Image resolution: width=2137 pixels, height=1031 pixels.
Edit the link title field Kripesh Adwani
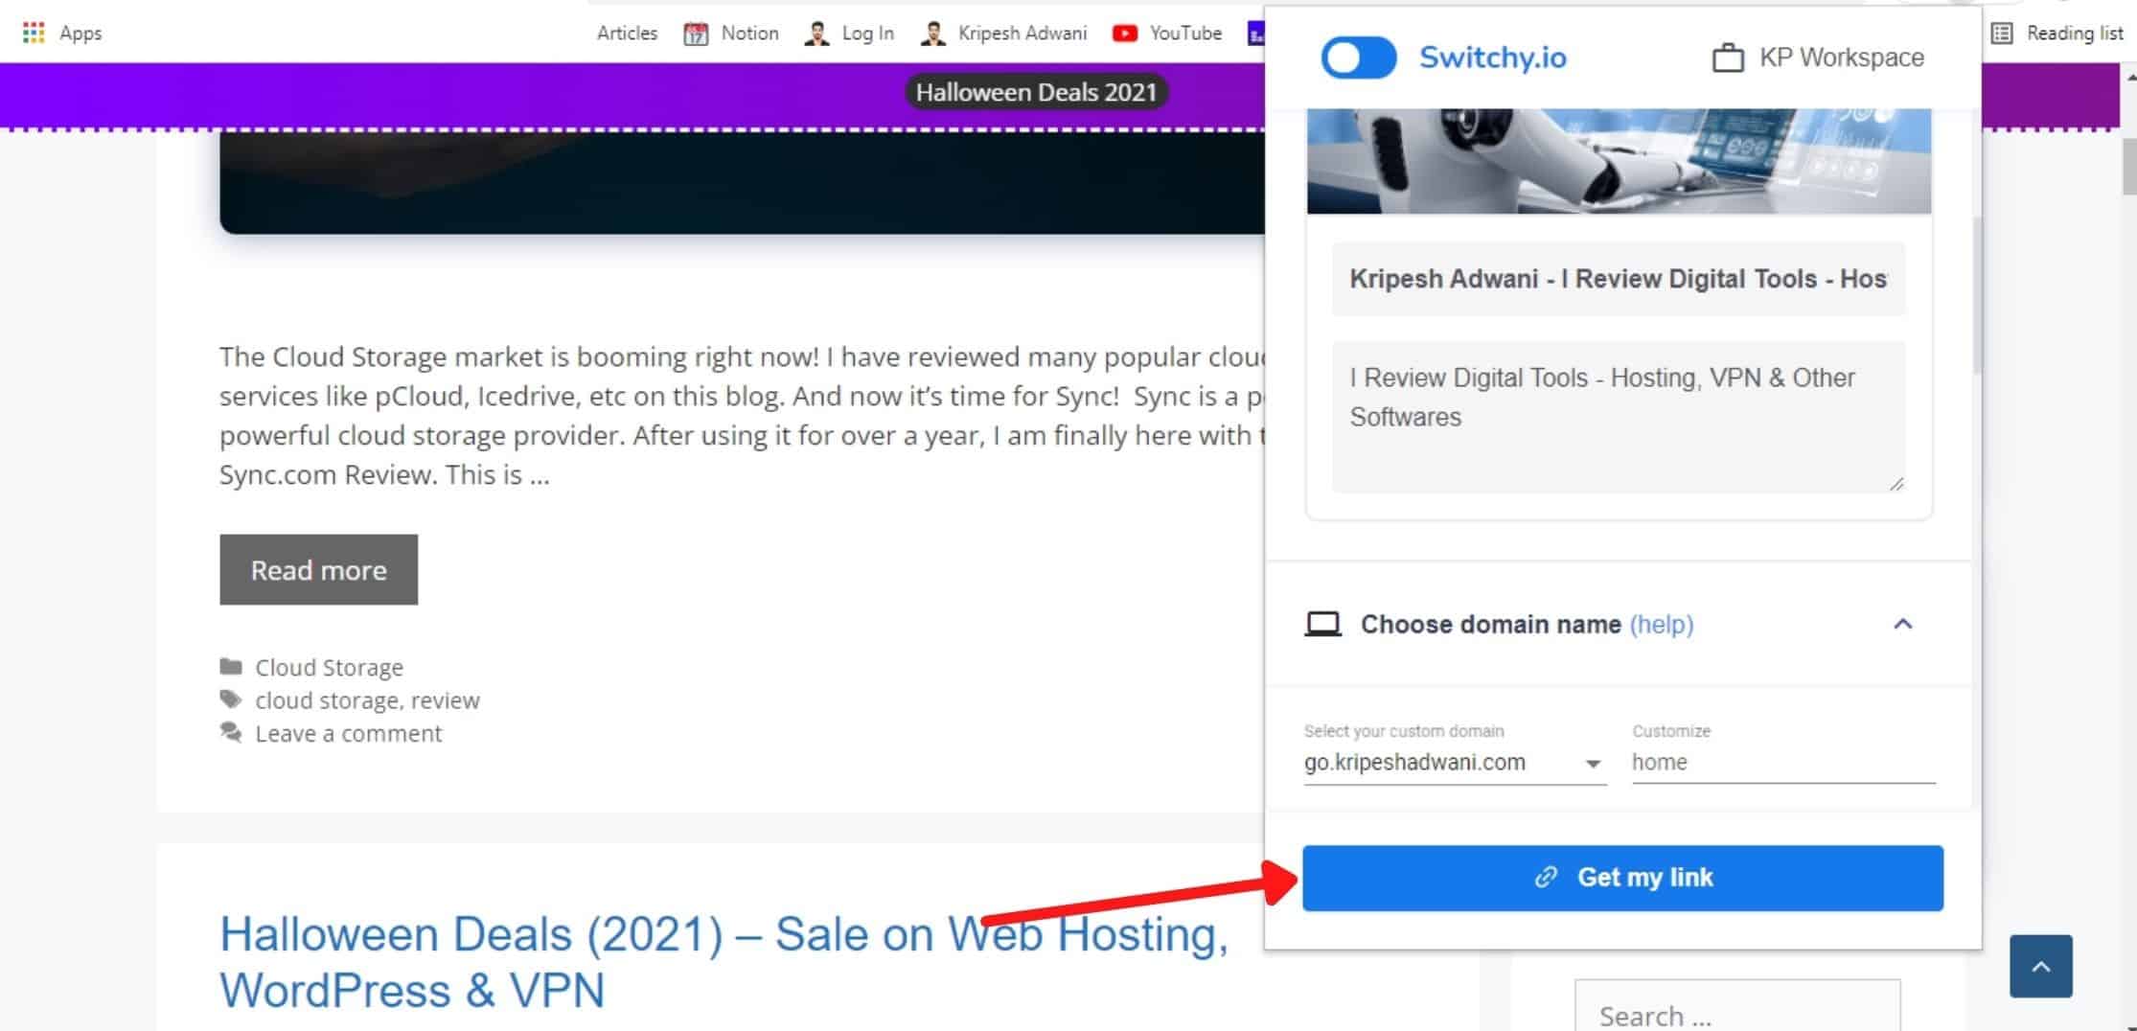pyautogui.click(x=1619, y=279)
